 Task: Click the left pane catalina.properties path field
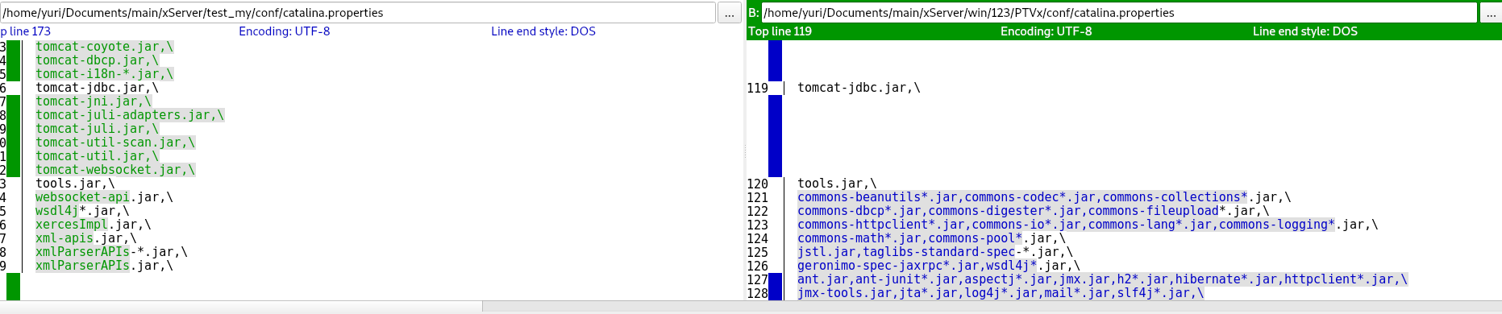coord(358,13)
